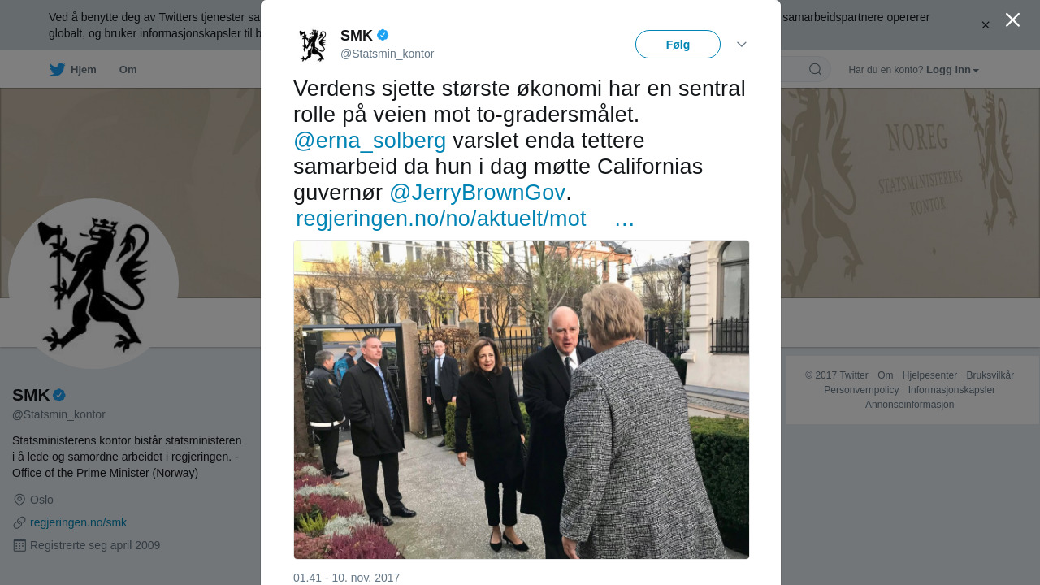This screenshot has height=585, width=1040.
Task: Click the search magnifier icon
Action: (815, 69)
